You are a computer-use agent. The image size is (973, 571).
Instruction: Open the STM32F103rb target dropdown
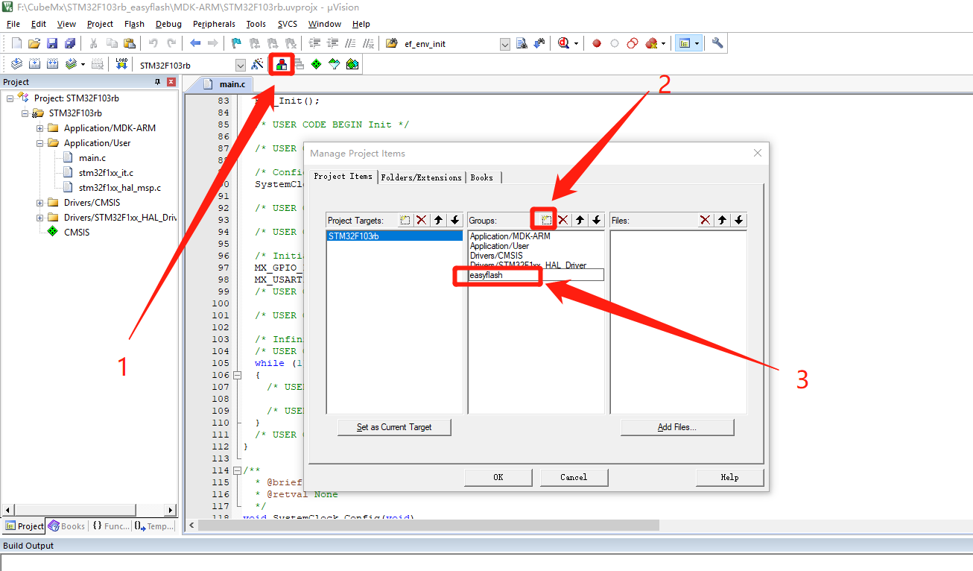coord(240,64)
